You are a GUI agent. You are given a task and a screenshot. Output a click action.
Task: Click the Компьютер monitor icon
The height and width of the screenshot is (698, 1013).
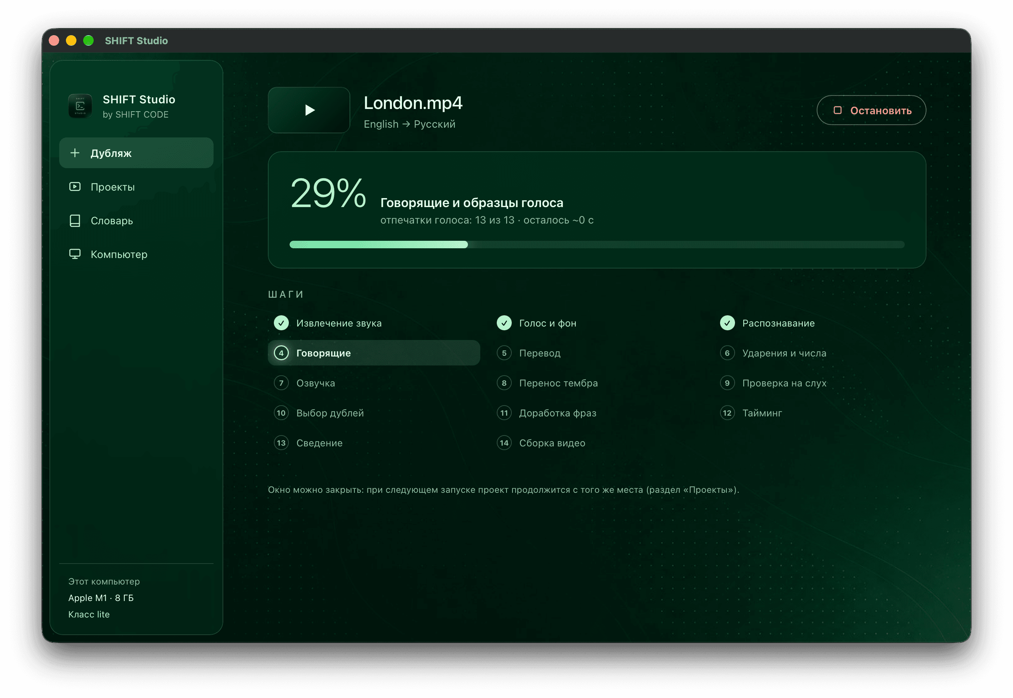point(75,254)
